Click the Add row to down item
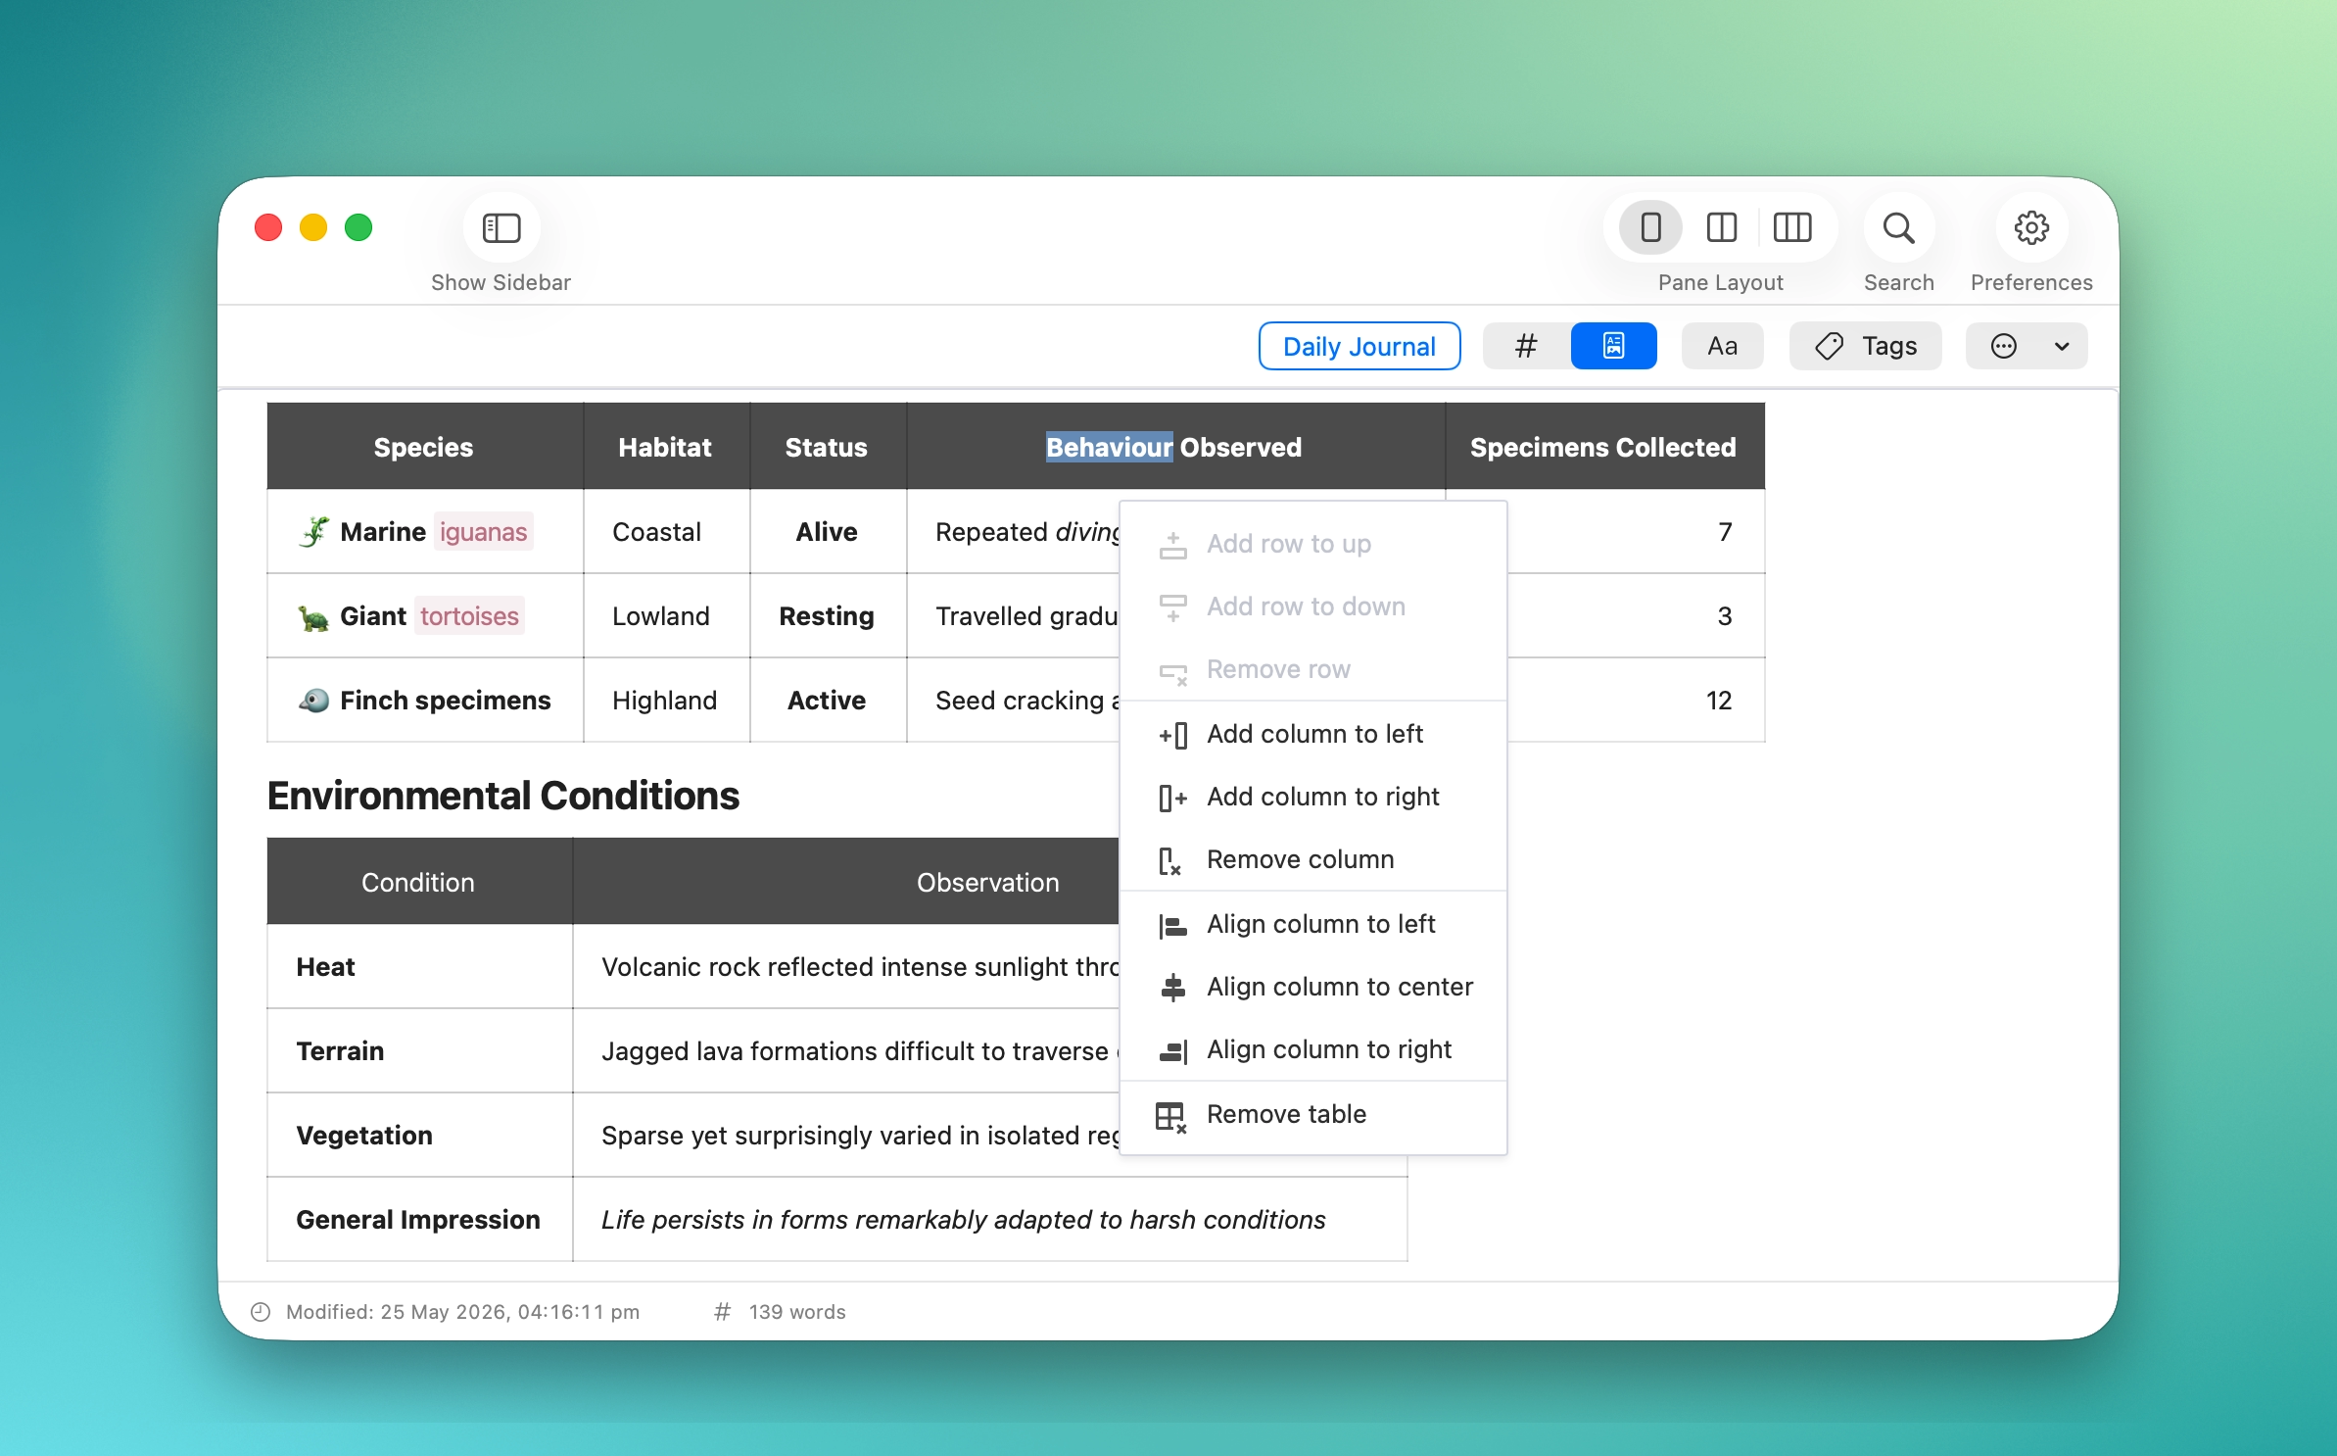This screenshot has height=1456, width=2337. pyautogui.click(x=1312, y=607)
